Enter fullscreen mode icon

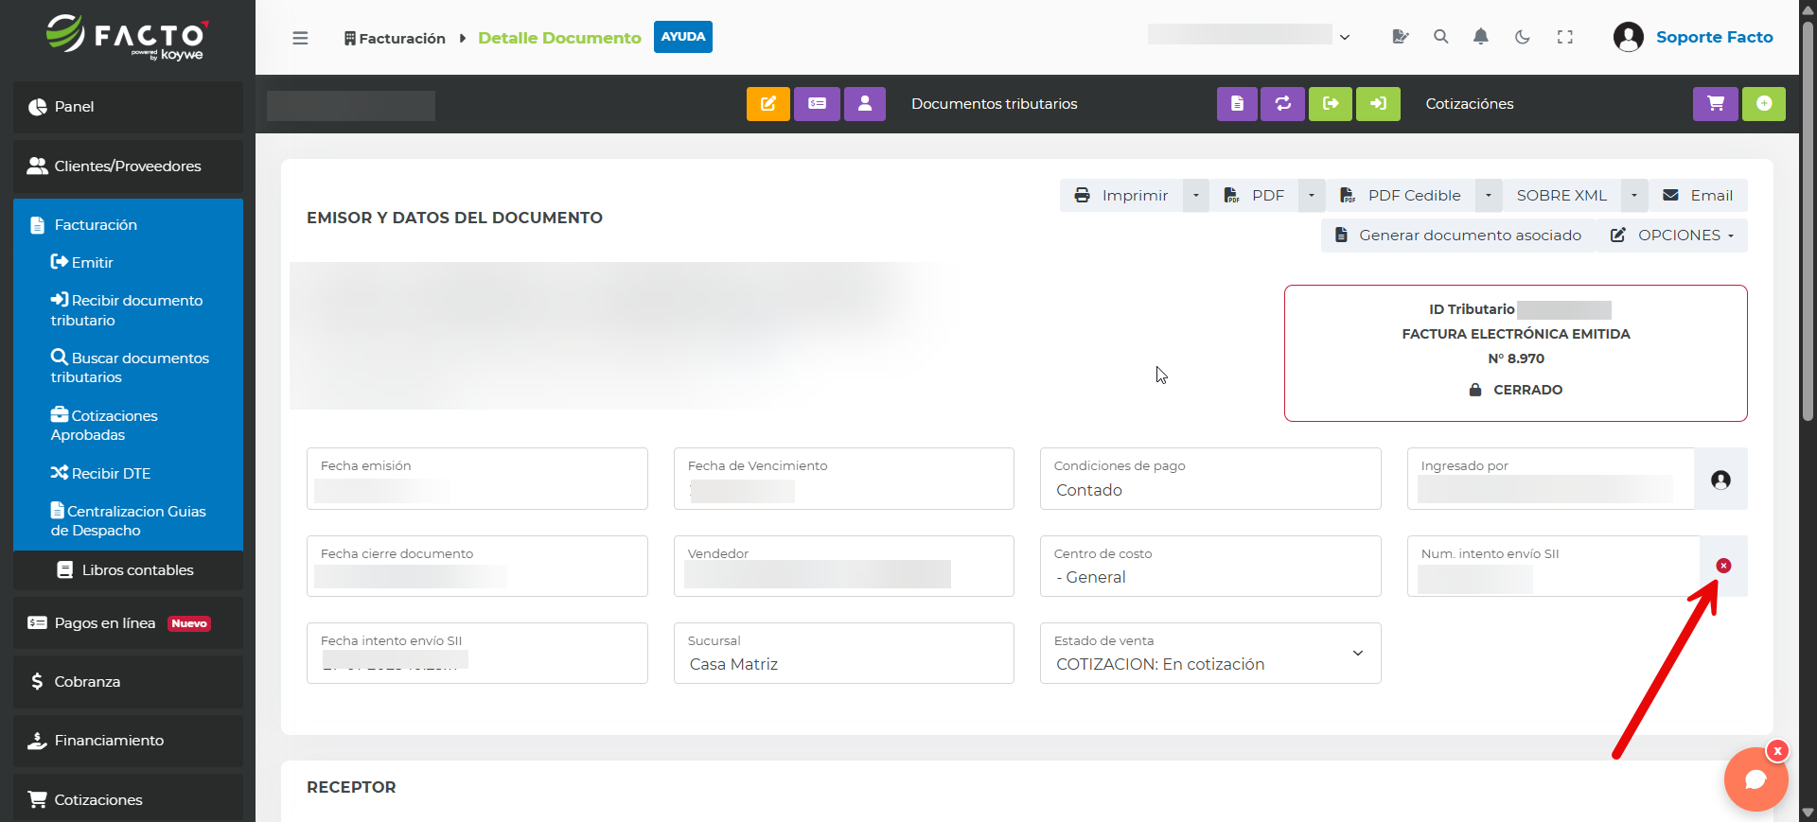point(1565,37)
